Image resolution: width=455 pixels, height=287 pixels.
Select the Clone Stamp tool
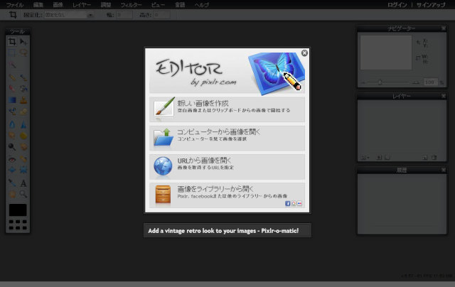(23, 100)
